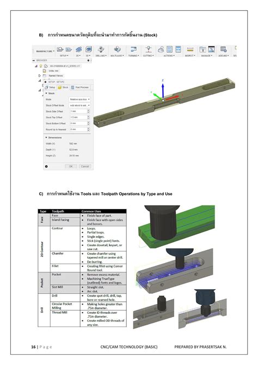This screenshot has height=365, width=258.
Task: Select the Named Views tree item
Action: tap(56, 76)
